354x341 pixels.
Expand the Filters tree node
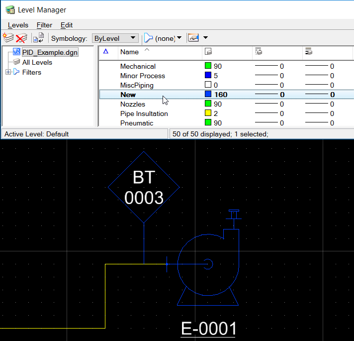(8, 72)
